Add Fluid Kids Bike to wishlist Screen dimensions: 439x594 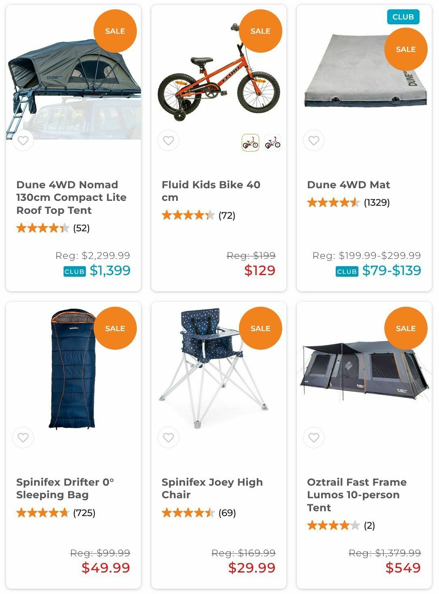pyautogui.click(x=168, y=141)
